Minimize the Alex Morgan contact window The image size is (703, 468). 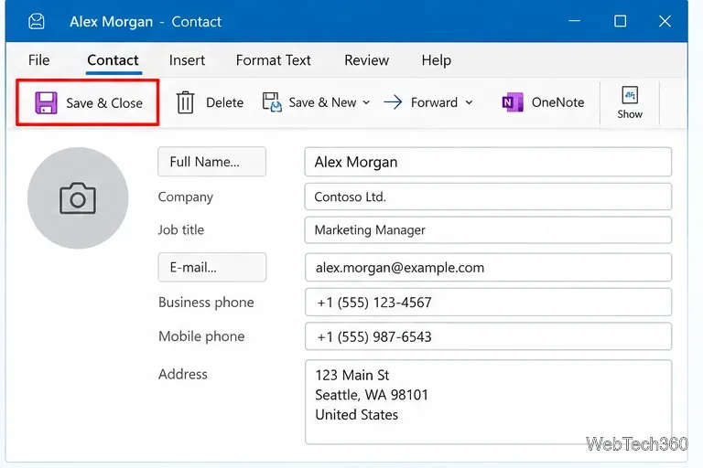click(x=574, y=21)
